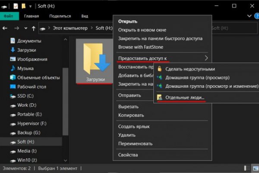Open the Файл ribbon tab
259x173 pixels.
pos(8,16)
